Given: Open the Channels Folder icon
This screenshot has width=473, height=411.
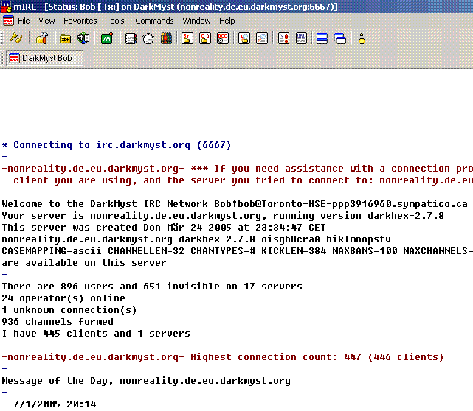Looking at the screenshot, I should pyautogui.click(x=66, y=38).
